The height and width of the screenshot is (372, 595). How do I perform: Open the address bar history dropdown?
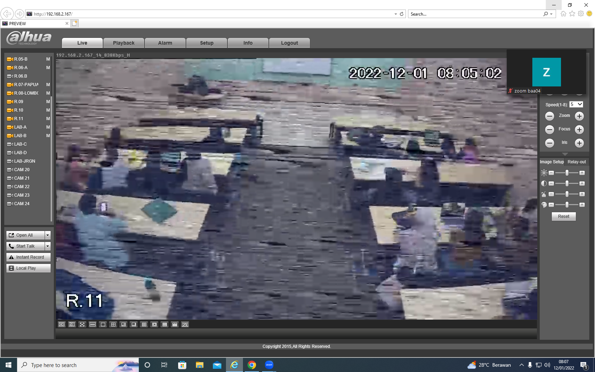[x=396, y=14]
